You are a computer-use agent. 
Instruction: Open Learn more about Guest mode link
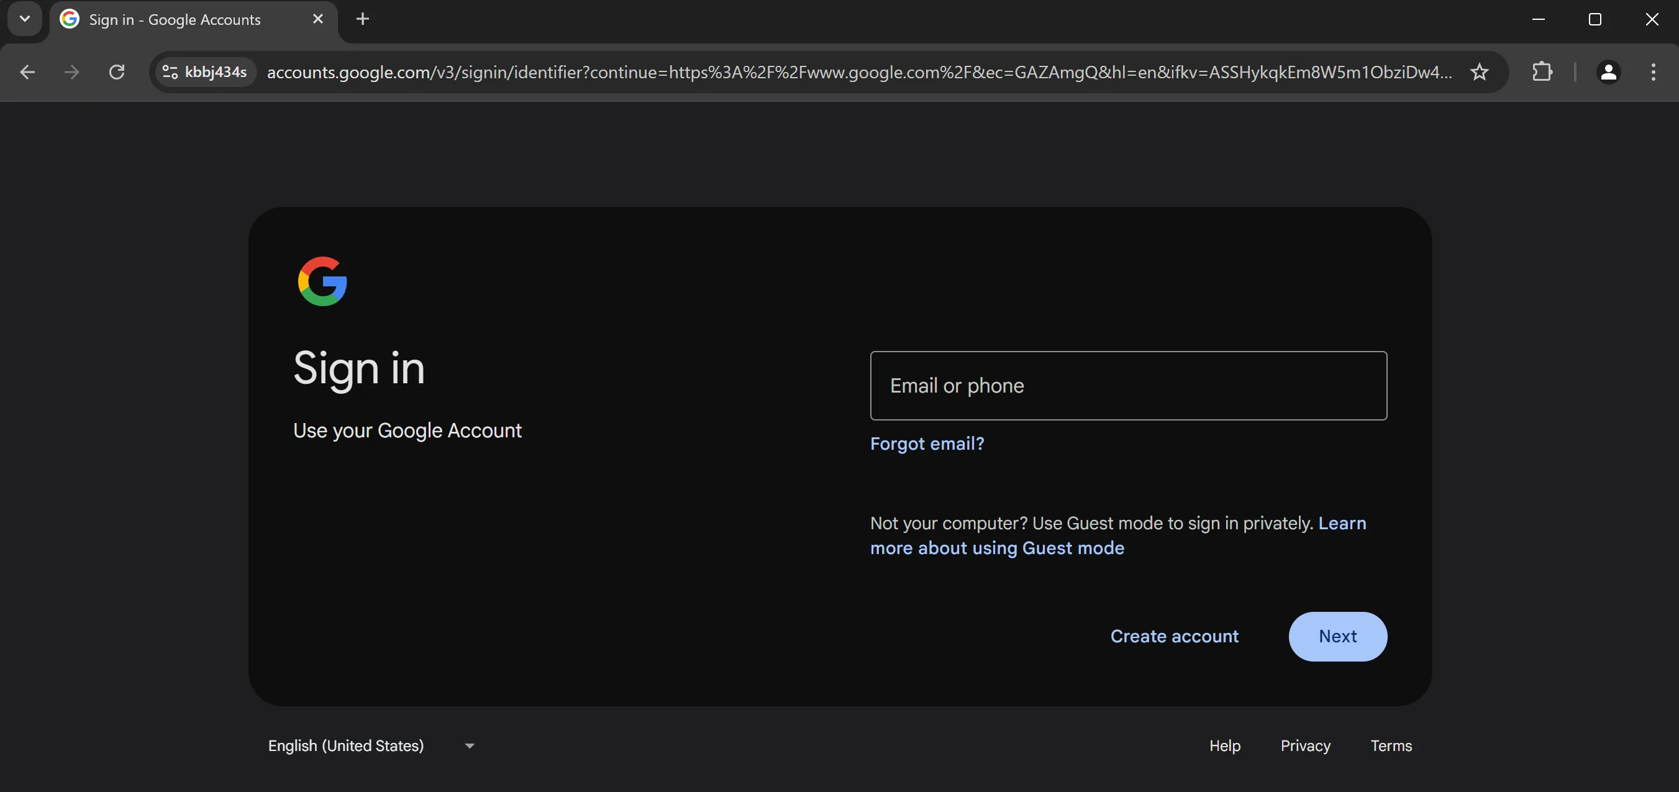click(x=996, y=548)
